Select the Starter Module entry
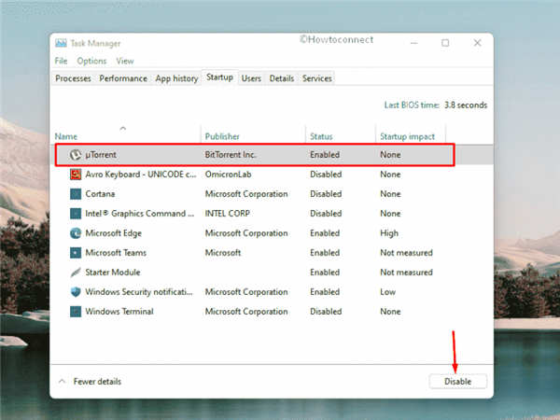 (x=113, y=273)
